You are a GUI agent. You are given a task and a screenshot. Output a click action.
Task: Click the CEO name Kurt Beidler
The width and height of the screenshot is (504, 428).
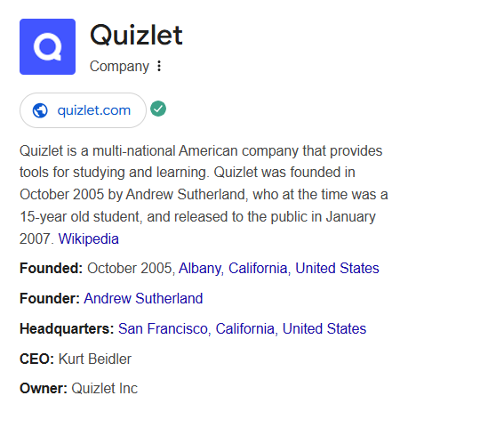point(95,359)
